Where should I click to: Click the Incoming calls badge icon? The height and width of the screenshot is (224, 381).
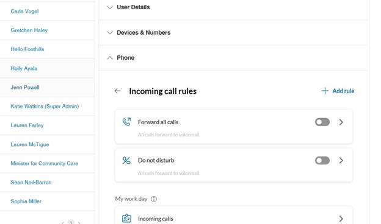tap(126, 219)
